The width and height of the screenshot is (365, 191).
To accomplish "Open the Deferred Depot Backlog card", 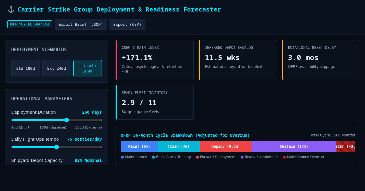I will click(238, 60).
